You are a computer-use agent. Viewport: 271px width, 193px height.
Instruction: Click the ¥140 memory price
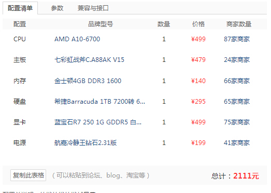(x=198, y=81)
